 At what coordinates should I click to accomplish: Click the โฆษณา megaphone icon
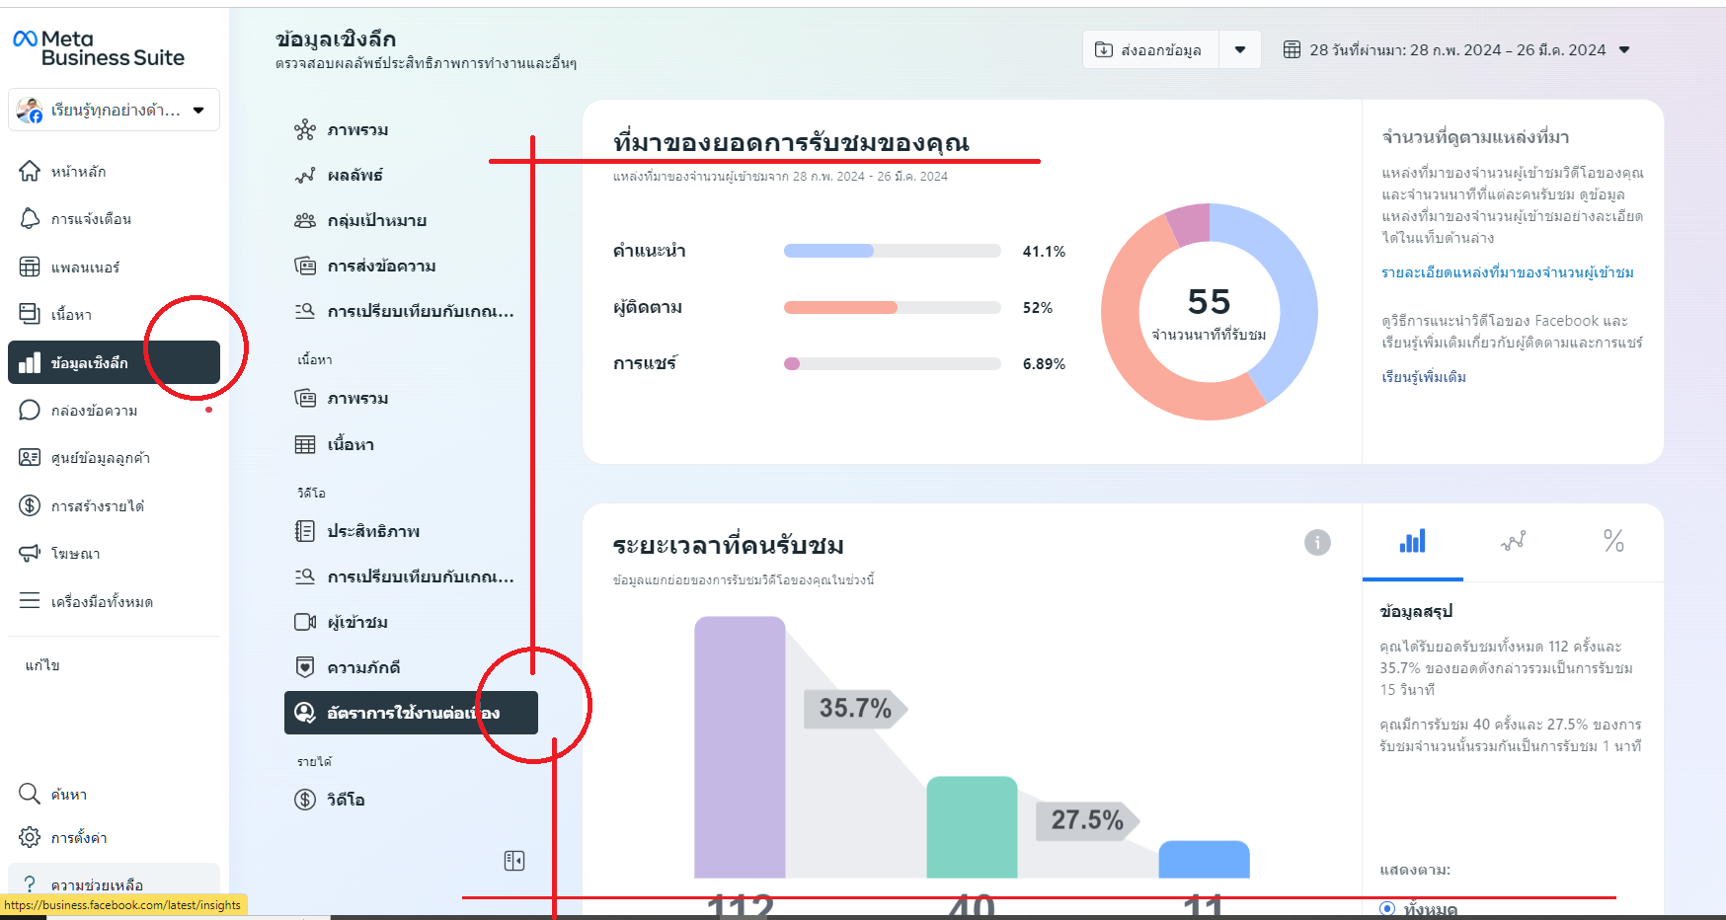pos(30,553)
